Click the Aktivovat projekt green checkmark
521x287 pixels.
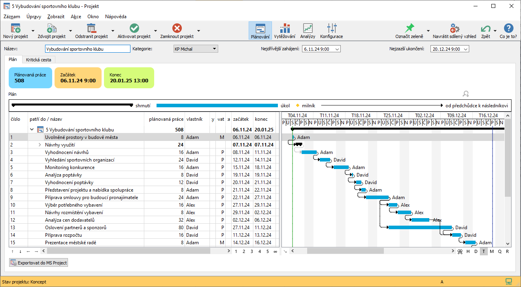pos(134,29)
